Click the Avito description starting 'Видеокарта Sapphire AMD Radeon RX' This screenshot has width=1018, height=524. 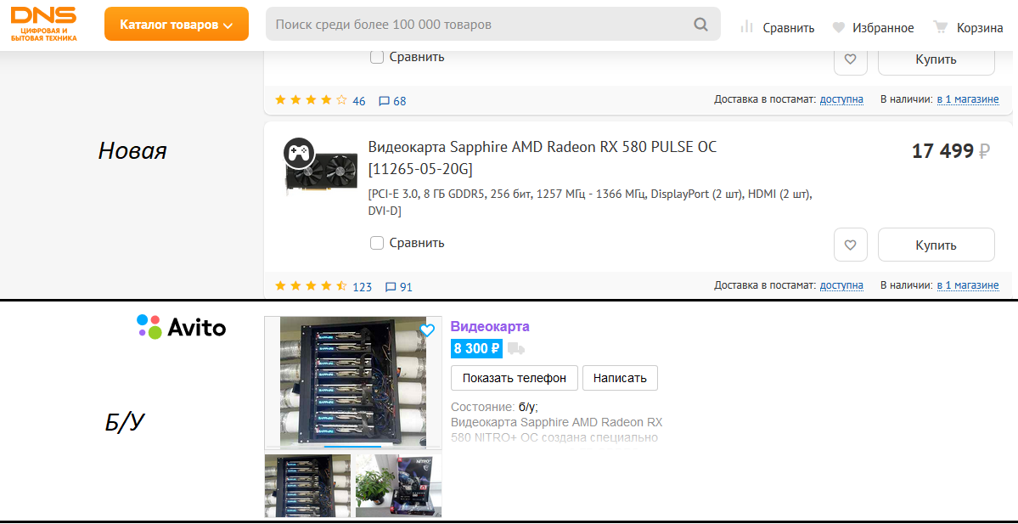(556, 430)
